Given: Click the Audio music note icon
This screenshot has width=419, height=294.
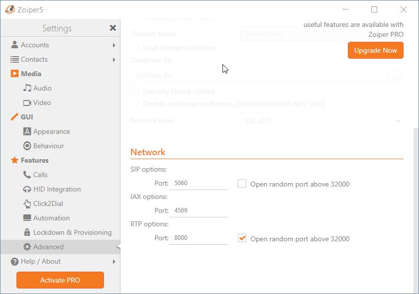Looking at the screenshot, I should [27, 88].
